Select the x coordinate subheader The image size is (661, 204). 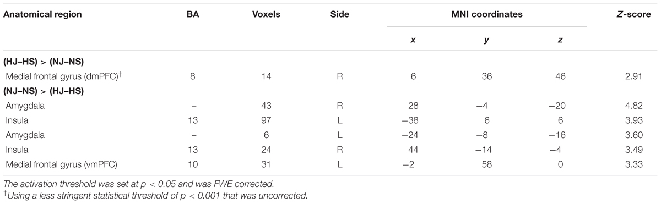(x=413, y=41)
